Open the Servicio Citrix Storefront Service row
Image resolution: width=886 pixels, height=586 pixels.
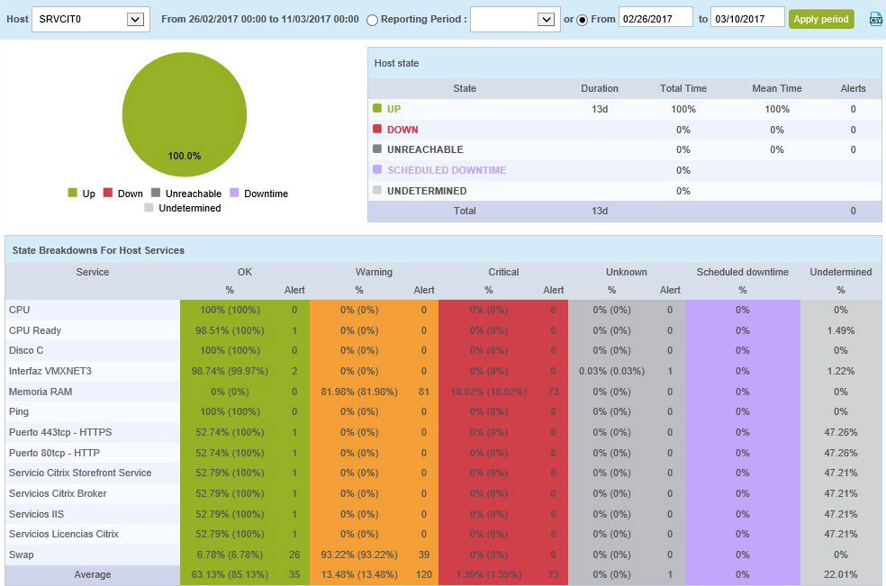tap(80, 473)
